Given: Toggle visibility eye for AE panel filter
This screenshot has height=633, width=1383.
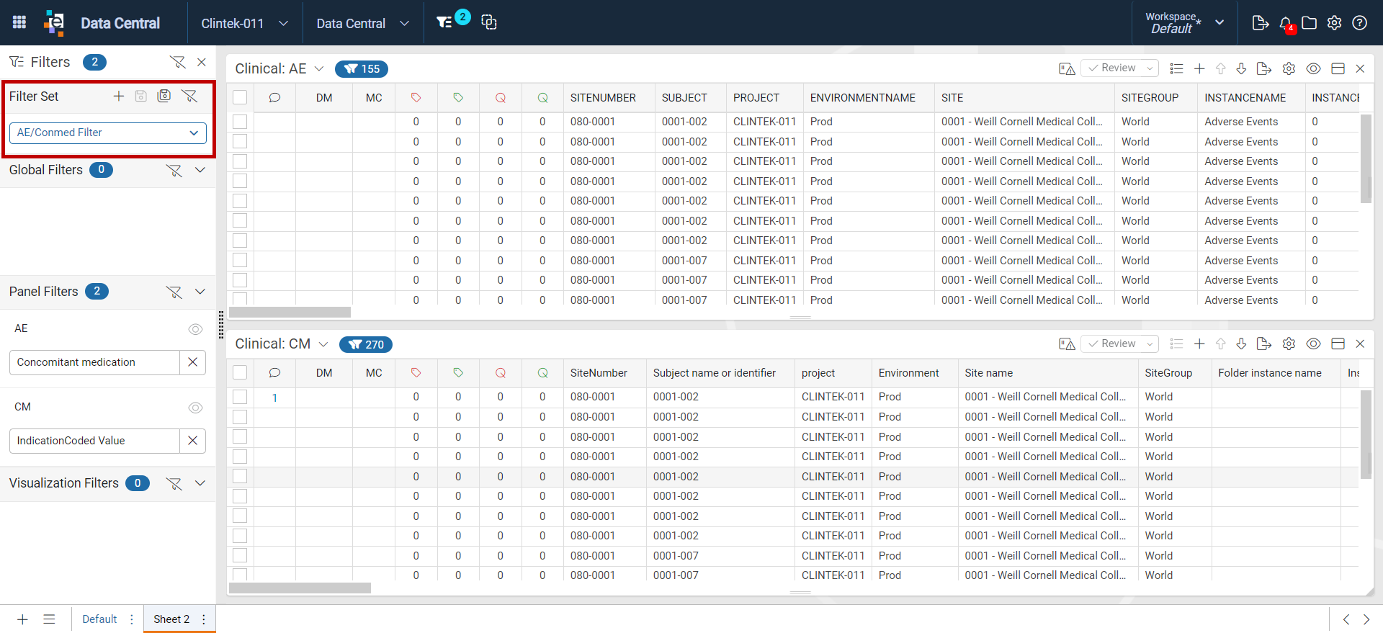Looking at the screenshot, I should pos(195,329).
